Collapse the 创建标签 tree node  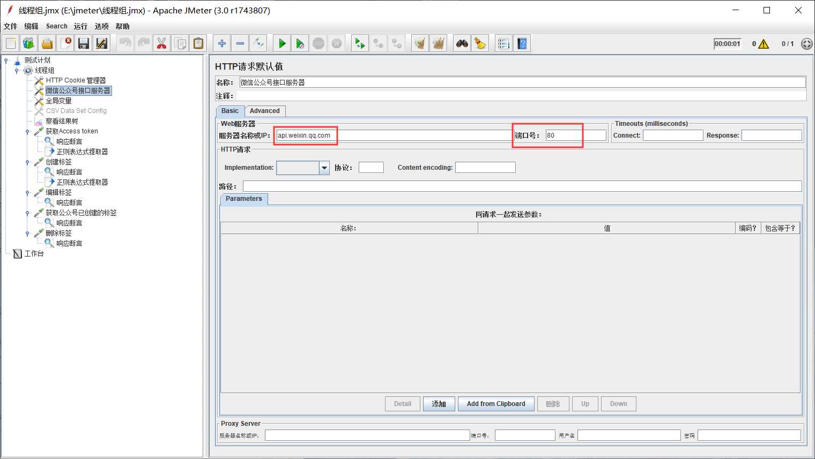pyautogui.click(x=27, y=162)
